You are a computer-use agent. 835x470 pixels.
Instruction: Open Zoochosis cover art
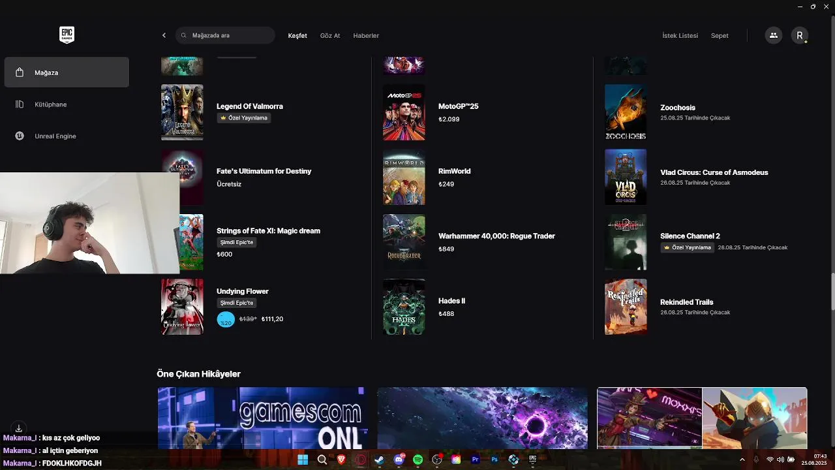click(x=626, y=112)
